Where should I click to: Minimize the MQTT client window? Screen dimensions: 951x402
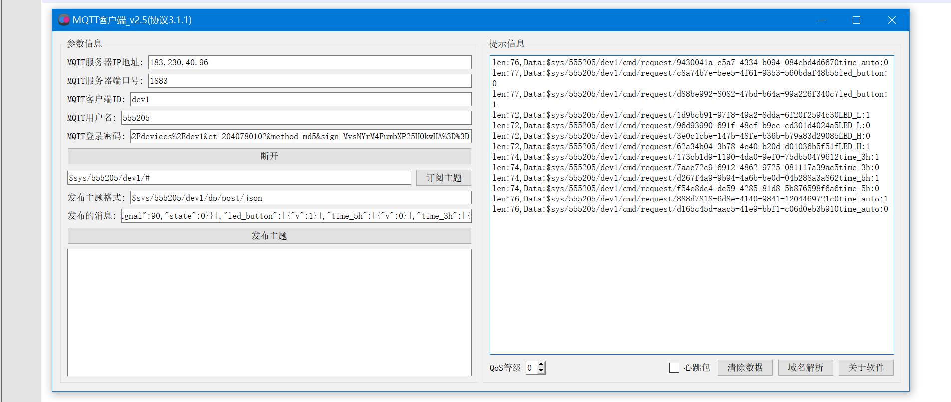point(822,20)
